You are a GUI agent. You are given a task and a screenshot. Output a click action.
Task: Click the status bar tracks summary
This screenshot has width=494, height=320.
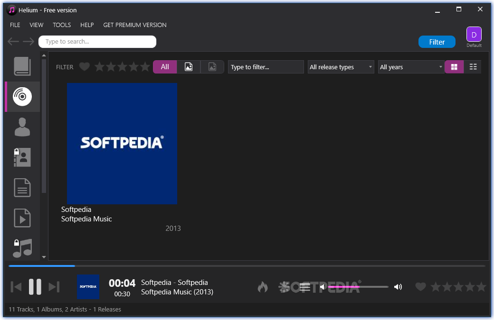click(65, 309)
